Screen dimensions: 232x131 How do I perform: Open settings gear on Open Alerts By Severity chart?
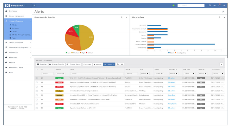(x=122, y=17)
